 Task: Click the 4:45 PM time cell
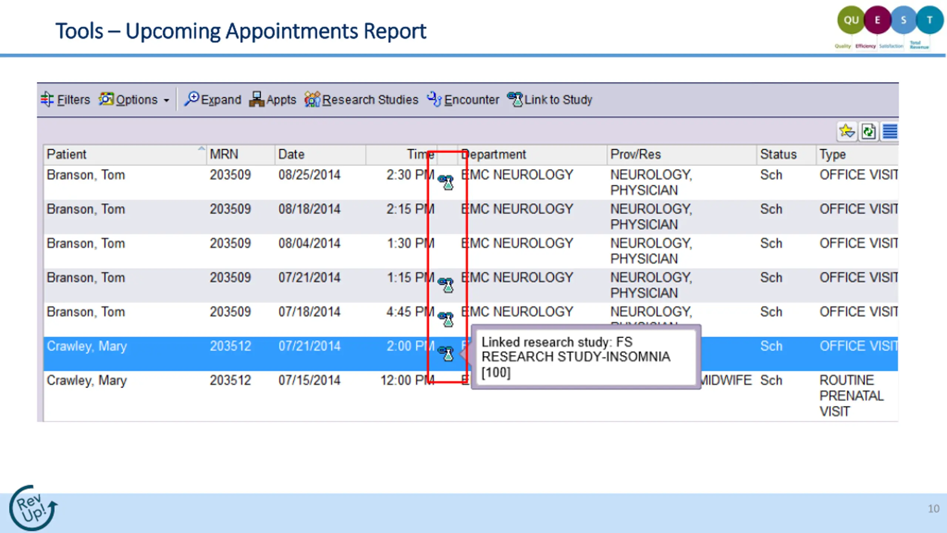click(410, 312)
